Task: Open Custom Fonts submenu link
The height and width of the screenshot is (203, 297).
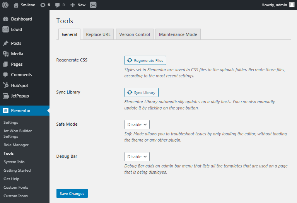Action: (x=16, y=187)
